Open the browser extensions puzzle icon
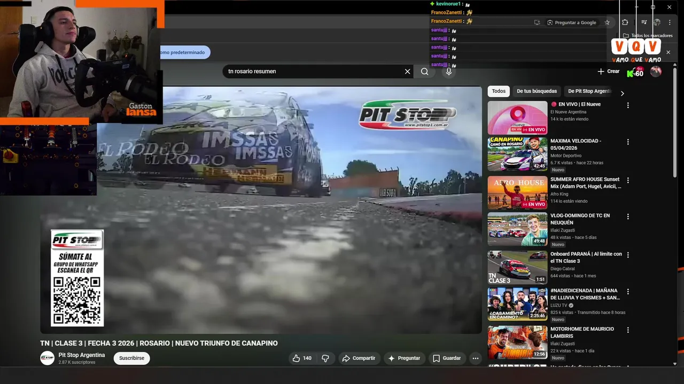Image resolution: width=684 pixels, height=384 pixels. 625,22
